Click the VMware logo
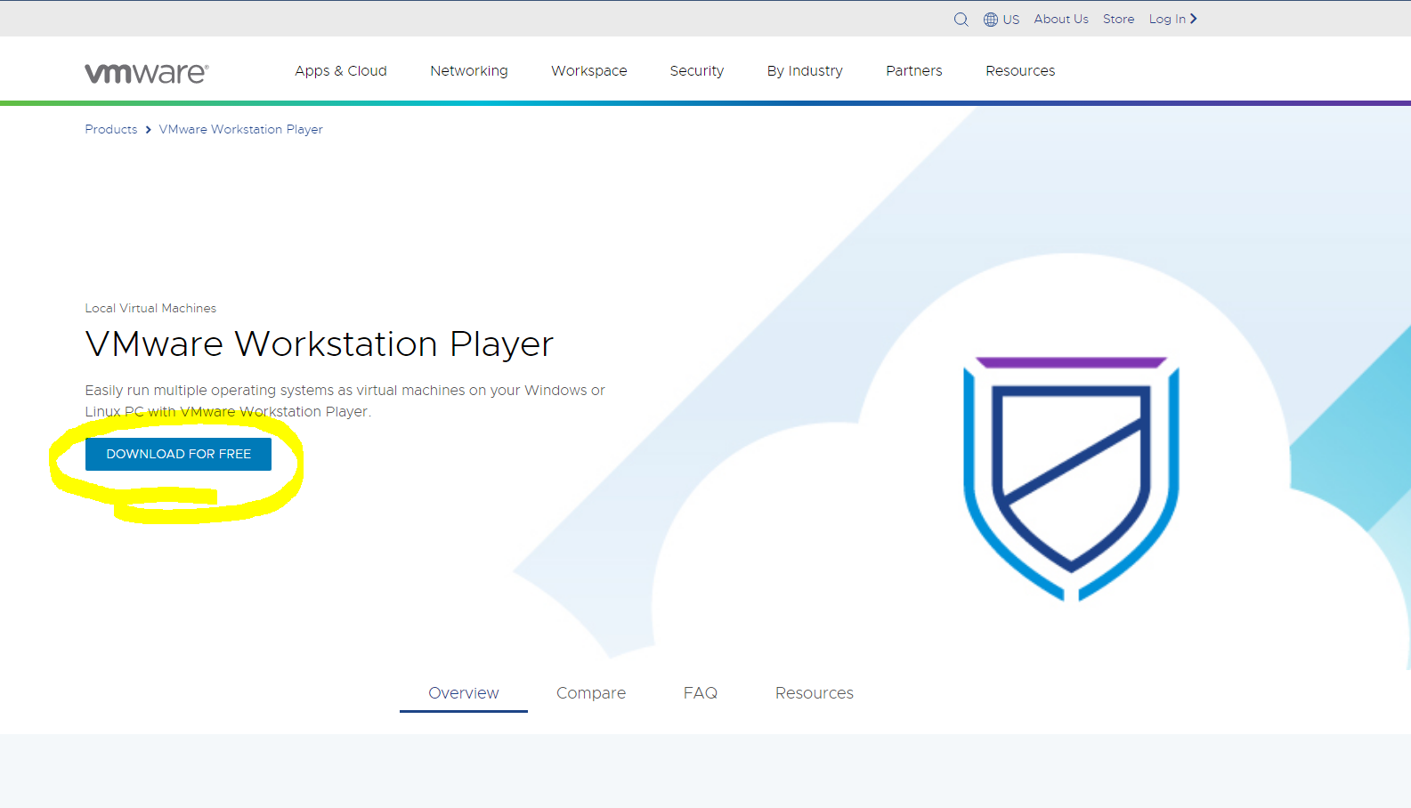 point(147,73)
